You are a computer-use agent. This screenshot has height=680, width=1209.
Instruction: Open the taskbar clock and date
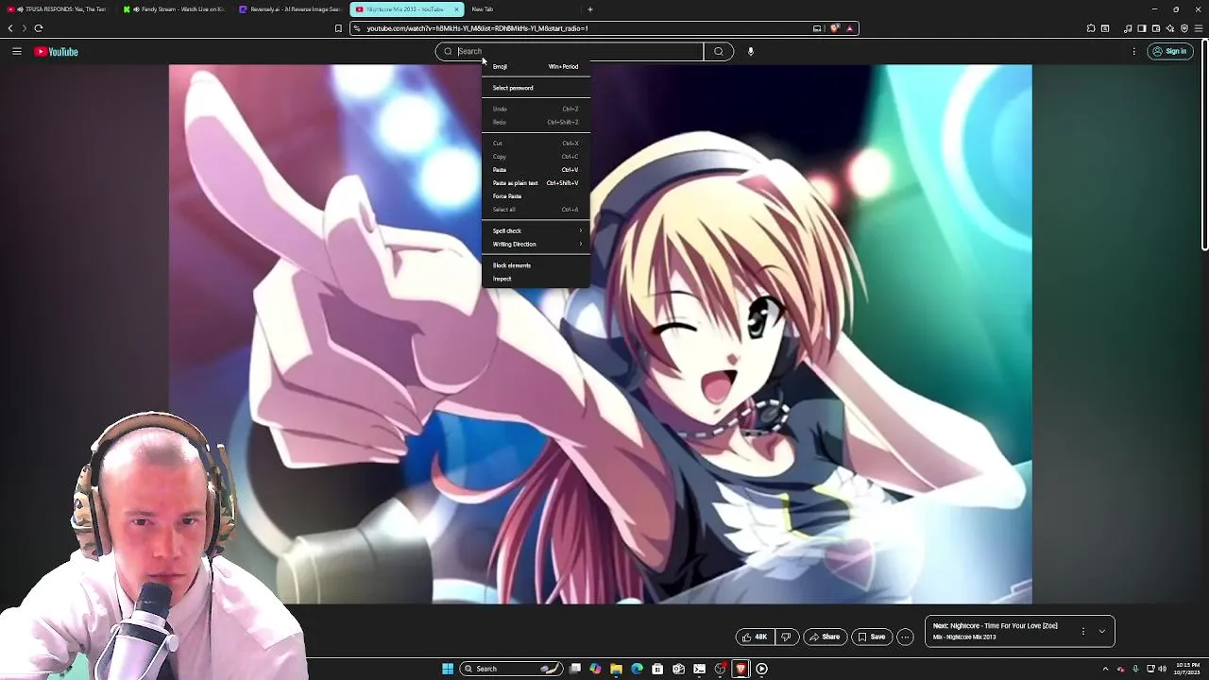coord(1187,669)
